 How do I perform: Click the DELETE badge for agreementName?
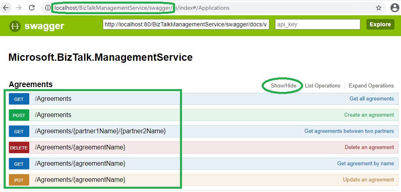19,147
